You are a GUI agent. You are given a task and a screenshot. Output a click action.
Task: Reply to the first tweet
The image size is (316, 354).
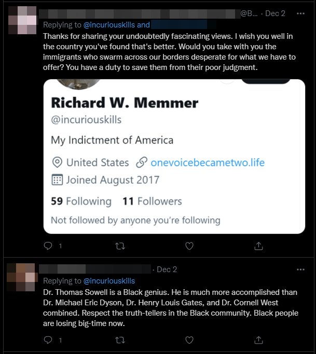coord(48,246)
